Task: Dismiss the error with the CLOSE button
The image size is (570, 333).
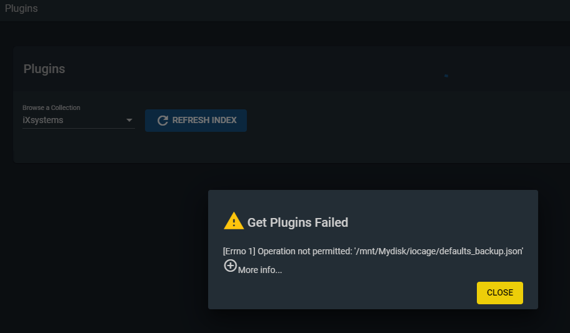Action: click(500, 292)
